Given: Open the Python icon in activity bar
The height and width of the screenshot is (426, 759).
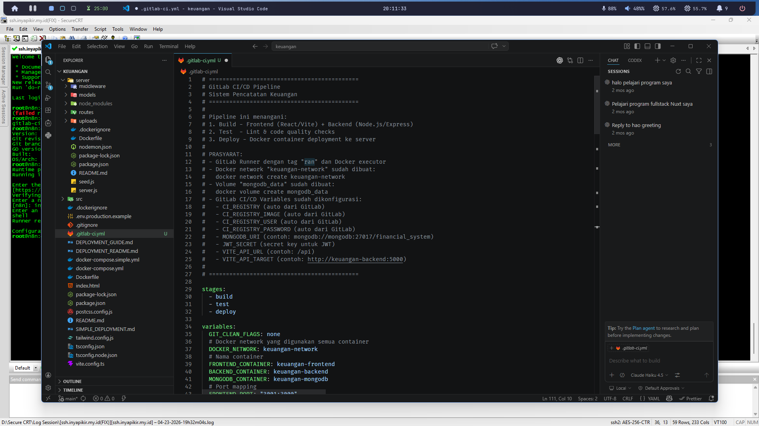Looking at the screenshot, I should click(x=48, y=136).
